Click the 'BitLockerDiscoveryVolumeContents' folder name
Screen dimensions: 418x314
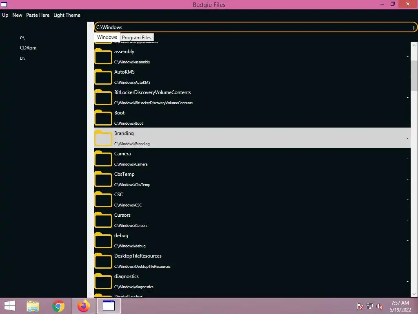coord(153,92)
